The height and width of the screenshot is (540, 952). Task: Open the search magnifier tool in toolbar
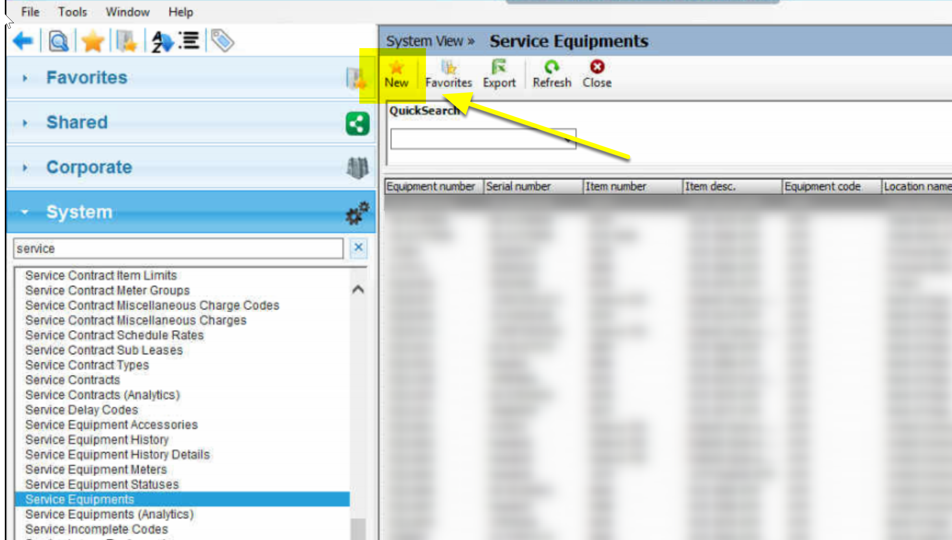(x=58, y=42)
